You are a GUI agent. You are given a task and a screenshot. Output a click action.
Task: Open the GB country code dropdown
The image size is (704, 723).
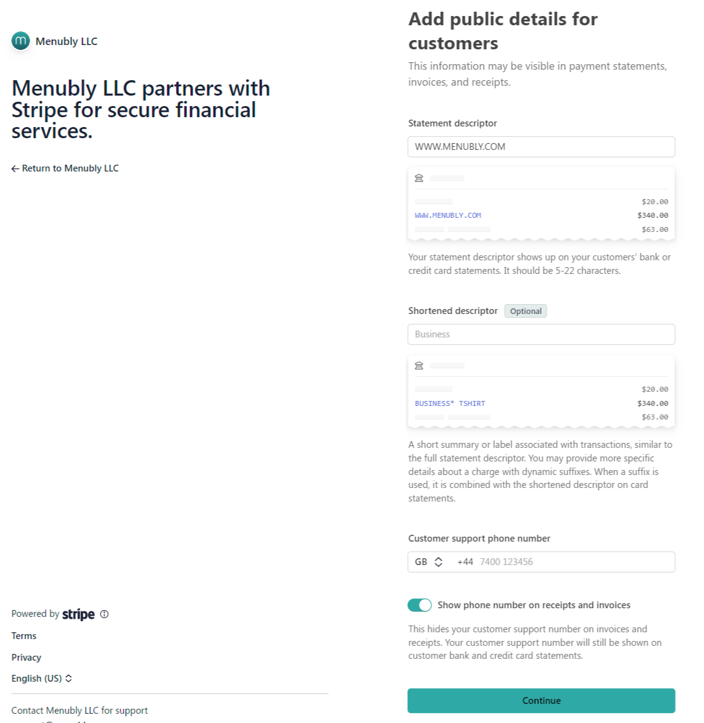[429, 562]
